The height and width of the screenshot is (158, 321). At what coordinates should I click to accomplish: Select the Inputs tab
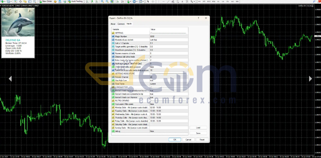pyautogui.click(x=129, y=24)
